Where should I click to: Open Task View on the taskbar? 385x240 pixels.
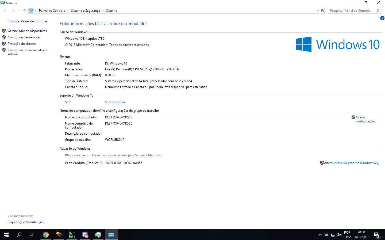[x=32, y=235]
